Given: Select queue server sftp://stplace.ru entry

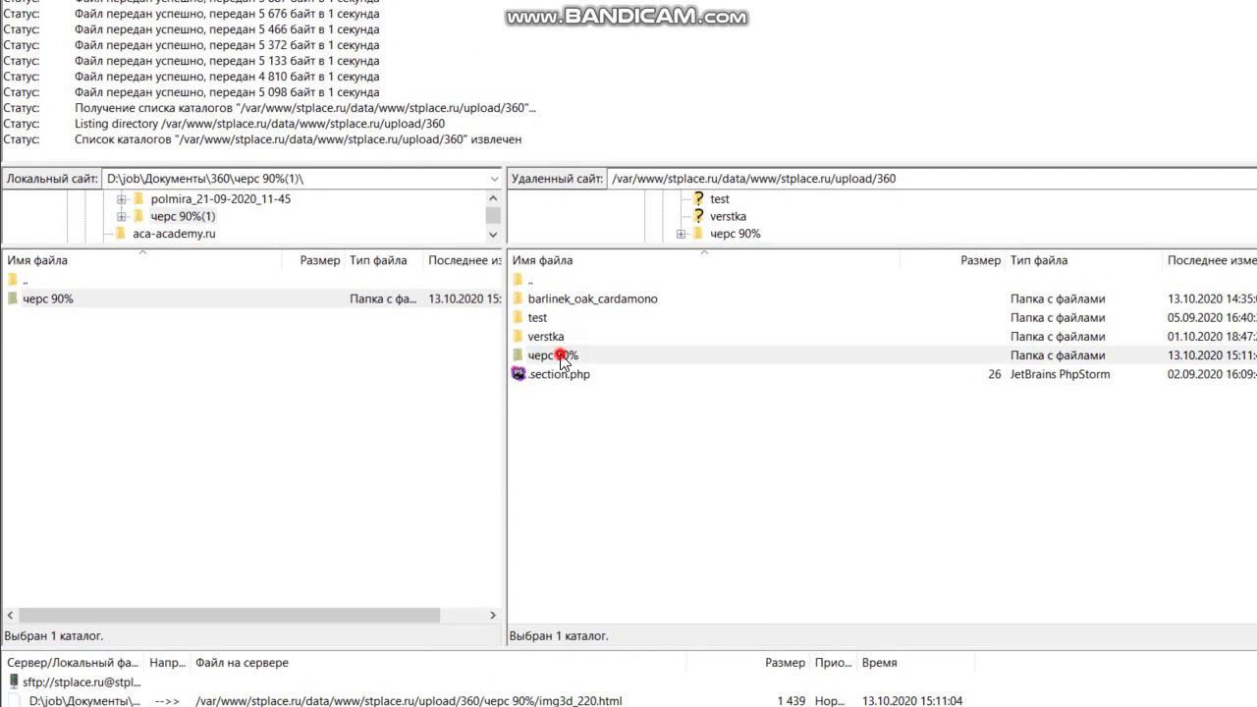Looking at the screenshot, I should click(x=82, y=681).
